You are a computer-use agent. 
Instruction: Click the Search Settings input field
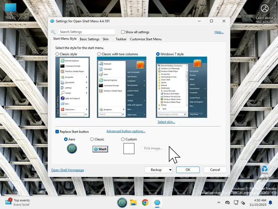click(87, 32)
